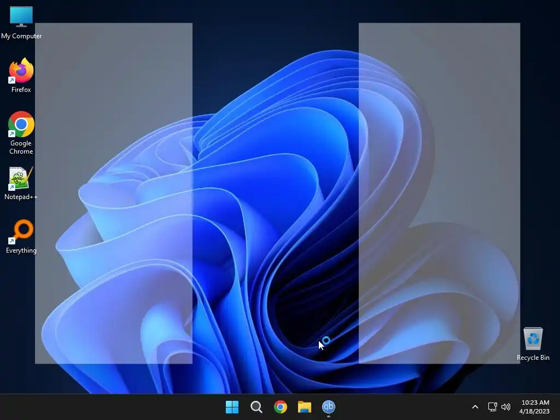Open the clock showing 10:23 AM
The height and width of the screenshot is (420, 560).
coord(535,407)
